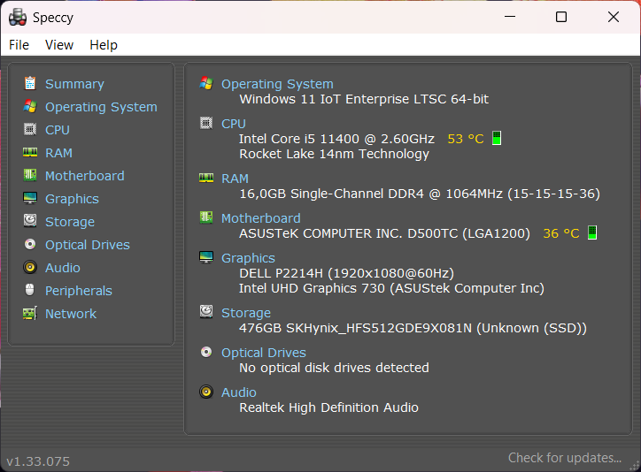Open the File menu
This screenshot has height=472, width=641.
(x=19, y=45)
